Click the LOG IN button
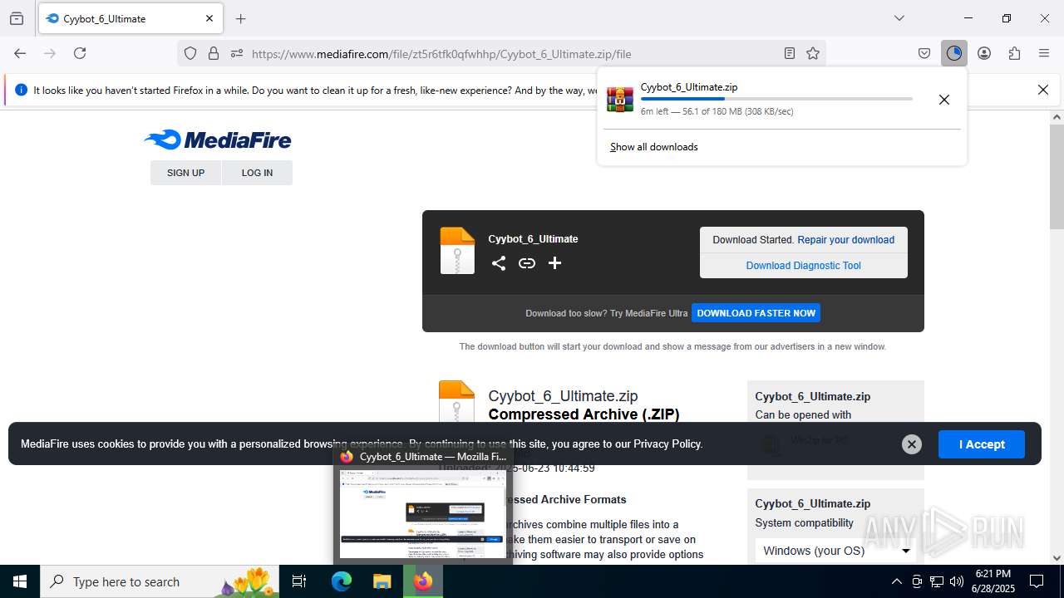This screenshot has height=598, width=1064. [257, 173]
